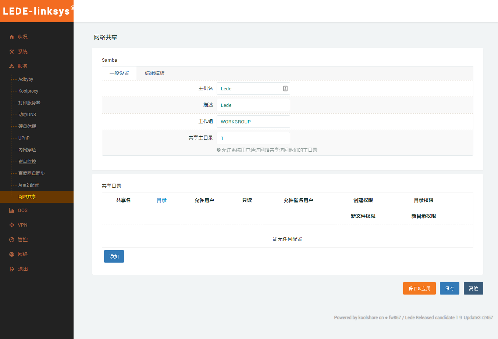Sort by the 目录 column header
This screenshot has width=498, height=339.
pyautogui.click(x=162, y=200)
